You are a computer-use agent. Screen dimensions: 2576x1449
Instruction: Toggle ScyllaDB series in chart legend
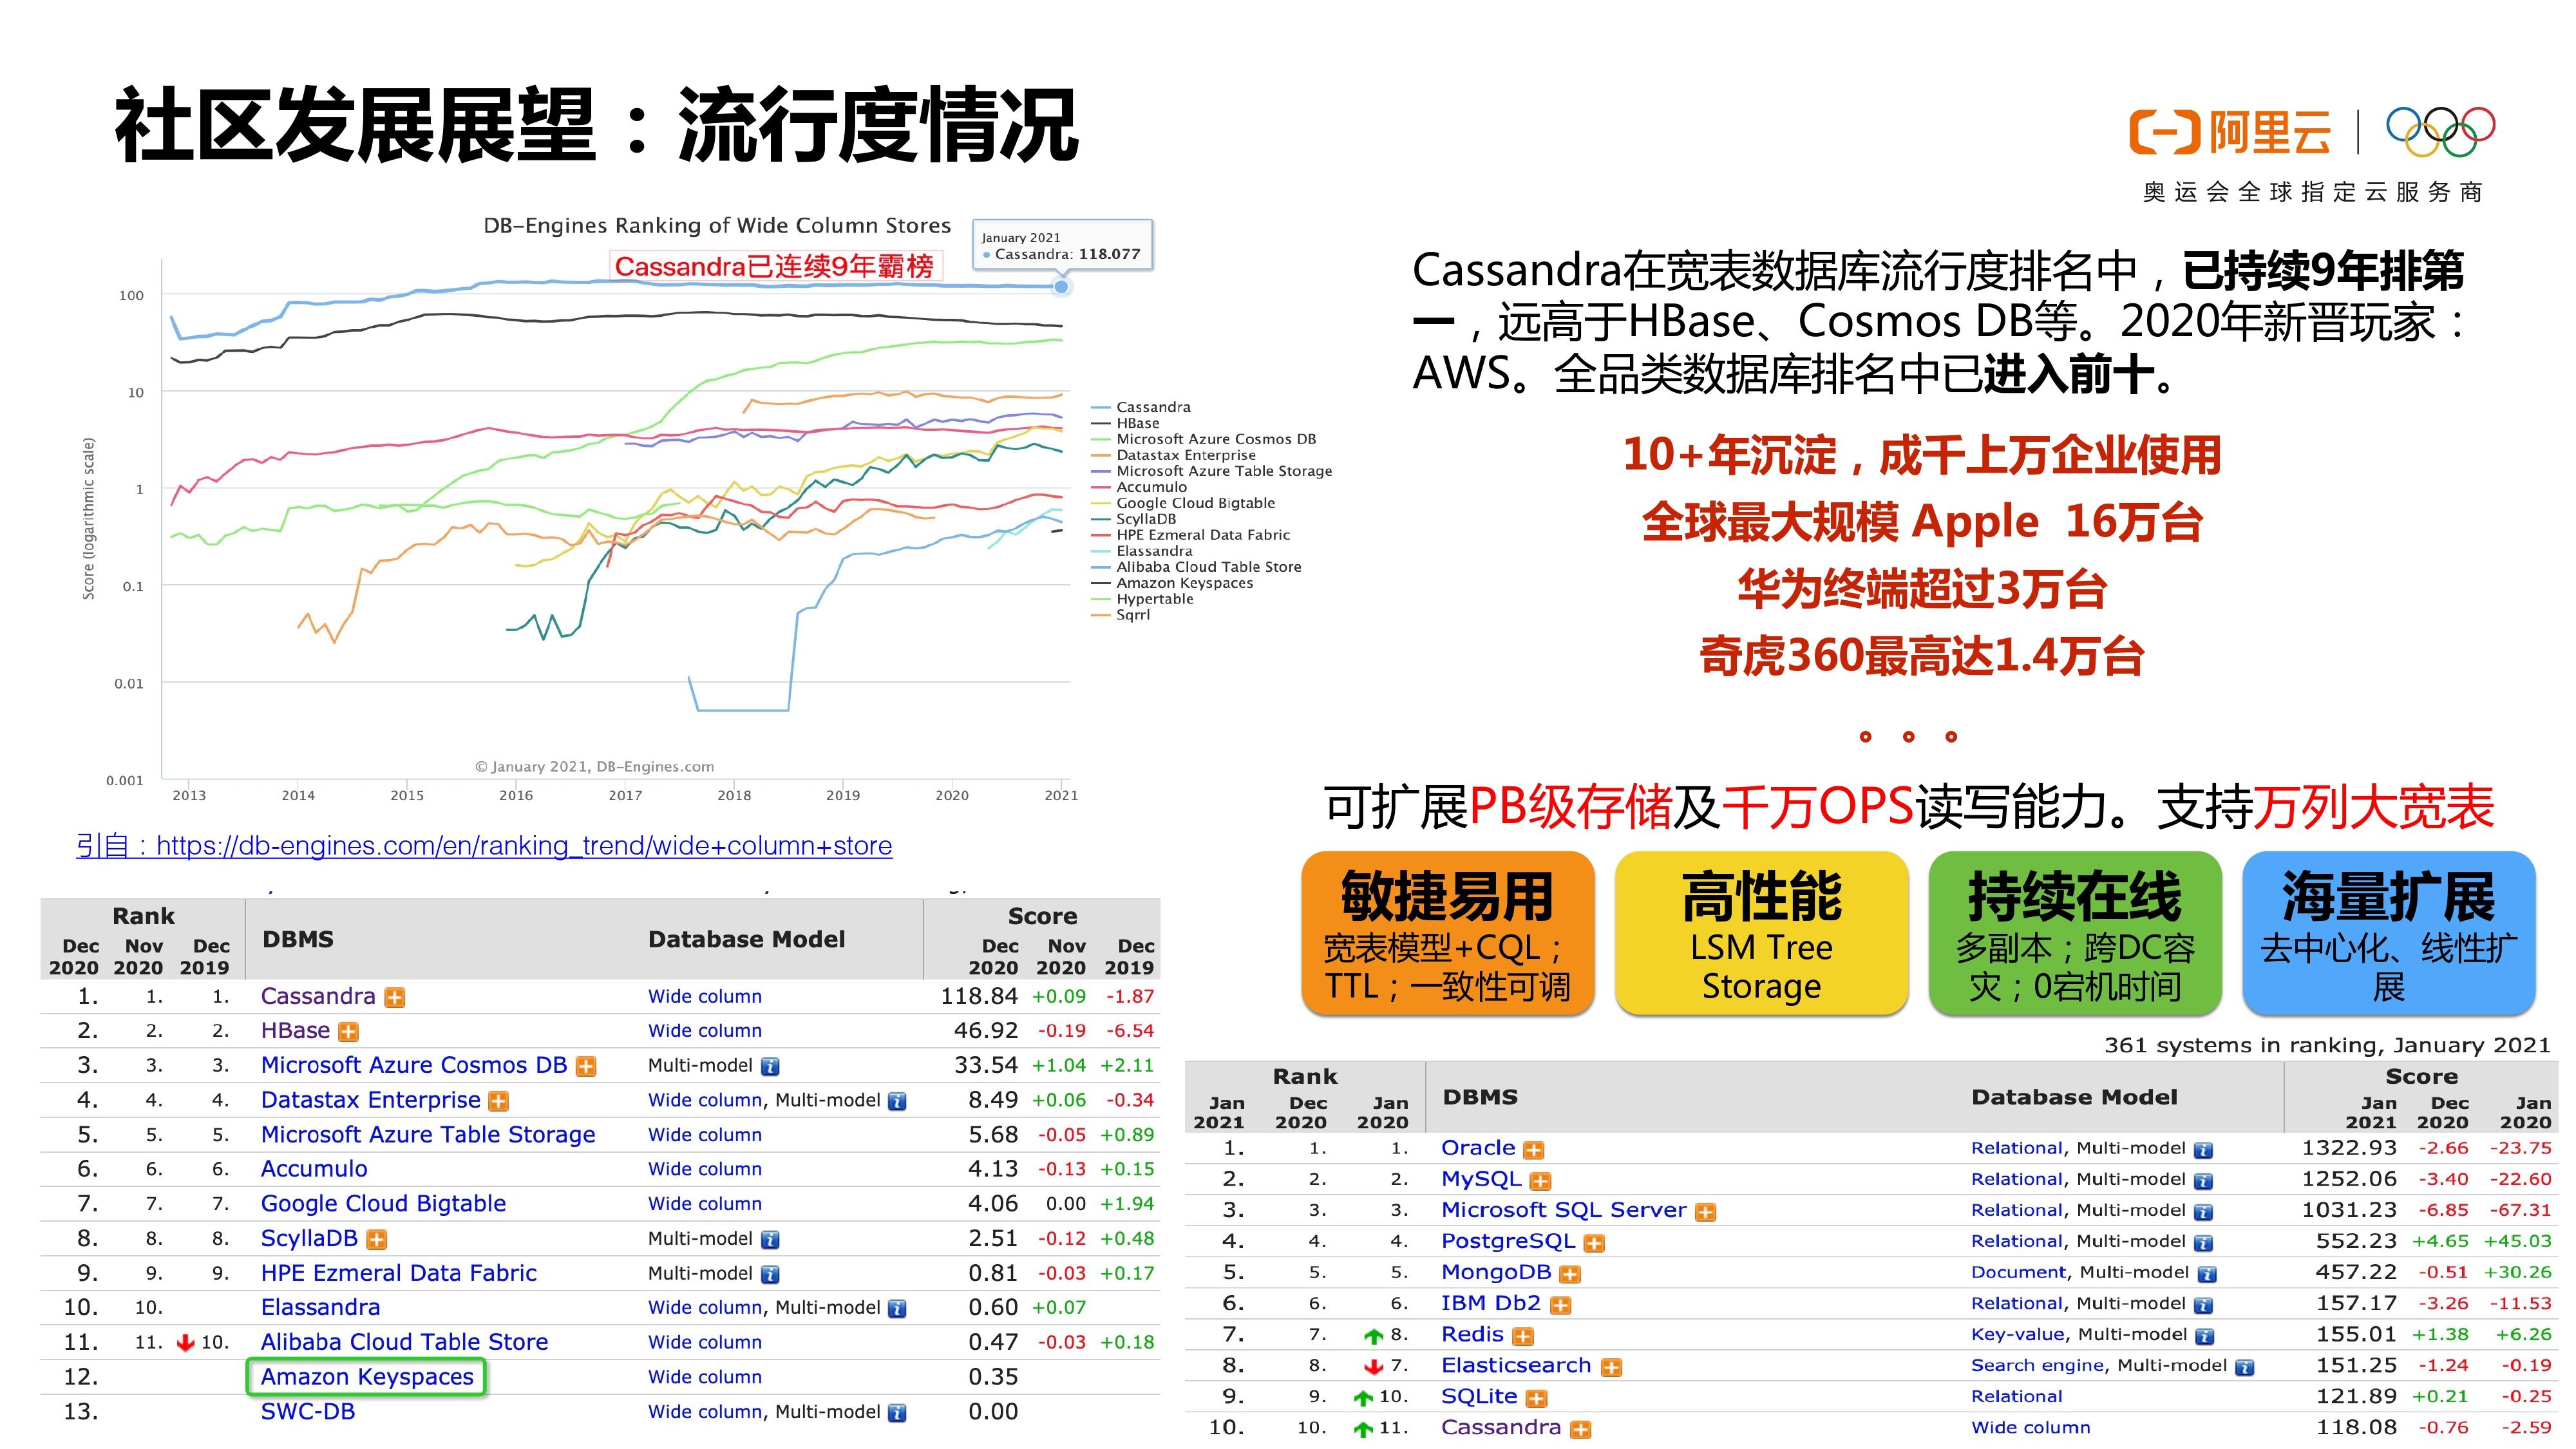[1145, 519]
